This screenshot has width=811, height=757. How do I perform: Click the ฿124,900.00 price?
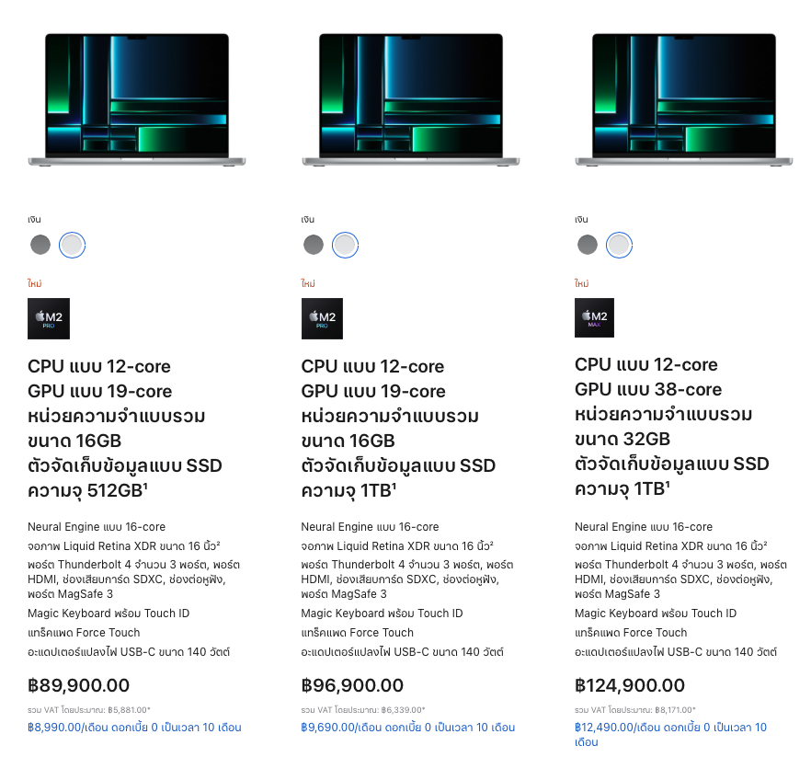630,685
